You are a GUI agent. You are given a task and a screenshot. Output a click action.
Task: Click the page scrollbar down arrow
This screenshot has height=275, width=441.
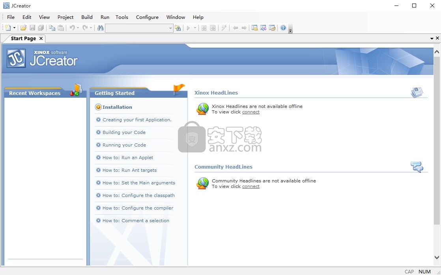click(437, 257)
